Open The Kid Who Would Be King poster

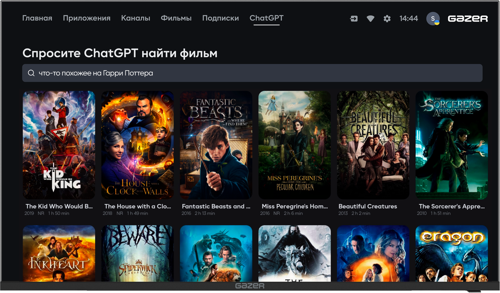coord(59,145)
